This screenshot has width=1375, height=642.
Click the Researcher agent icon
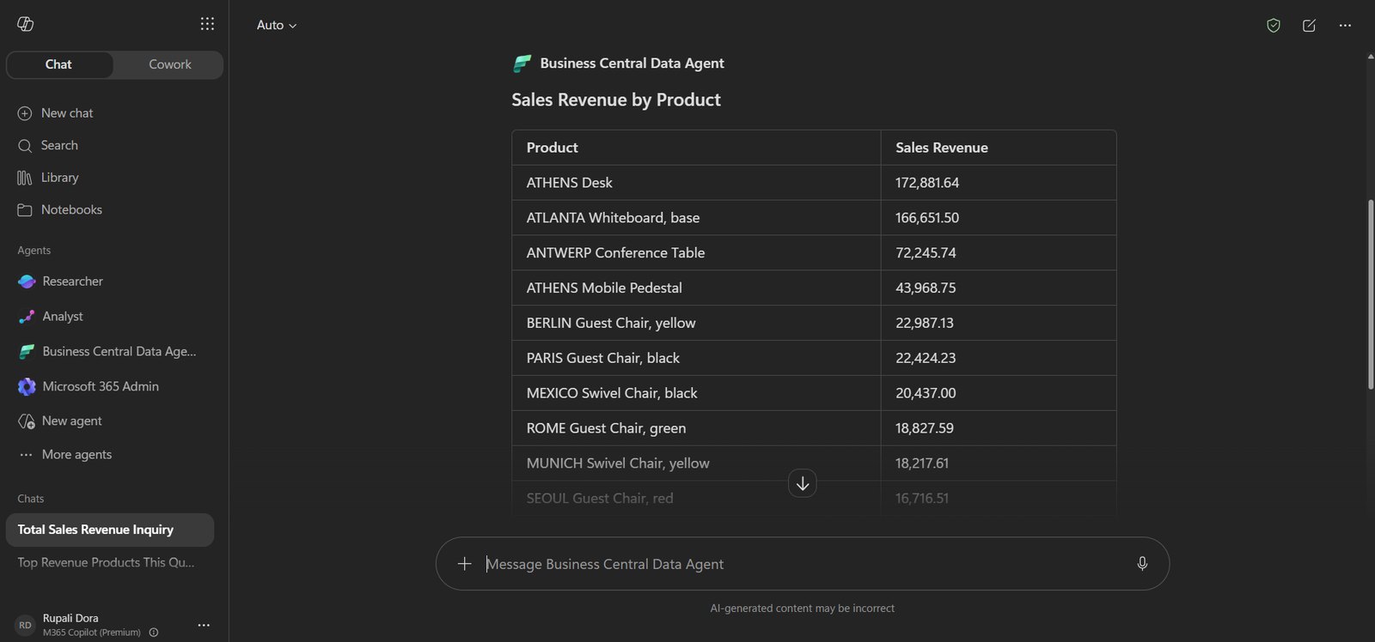pos(27,282)
